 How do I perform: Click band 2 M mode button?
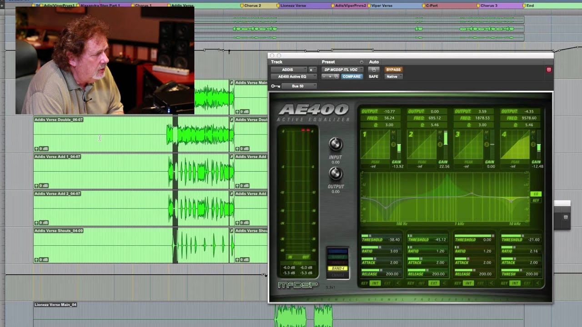pyautogui.click(x=440, y=132)
